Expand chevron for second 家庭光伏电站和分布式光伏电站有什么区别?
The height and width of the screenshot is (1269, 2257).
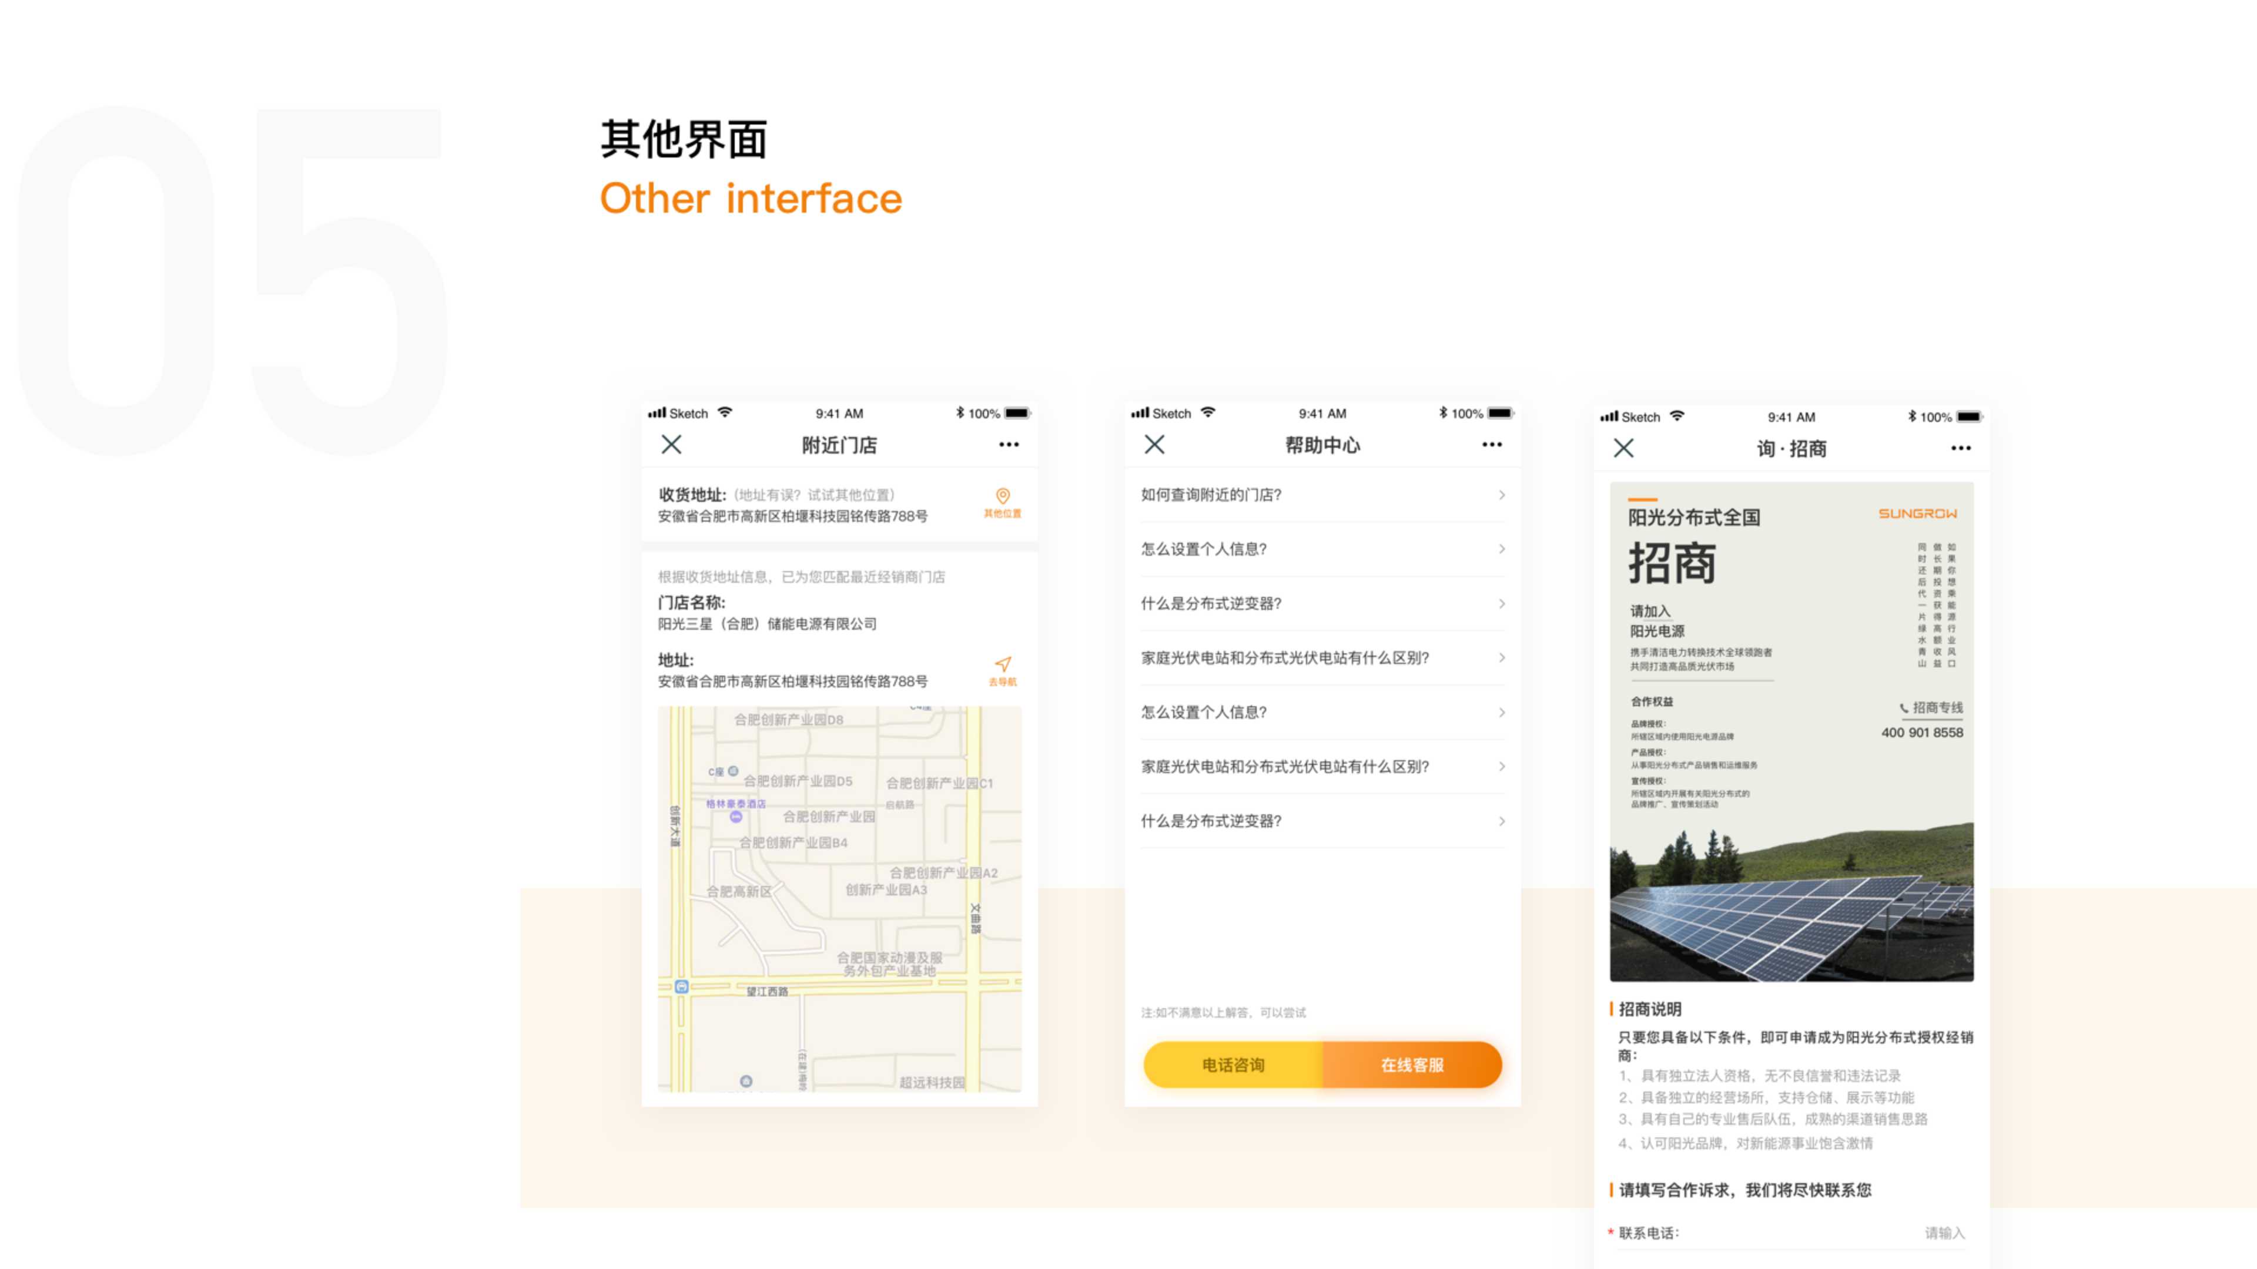tap(1502, 767)
